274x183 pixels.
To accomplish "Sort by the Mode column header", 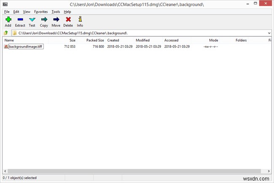I will pos(205,40).
